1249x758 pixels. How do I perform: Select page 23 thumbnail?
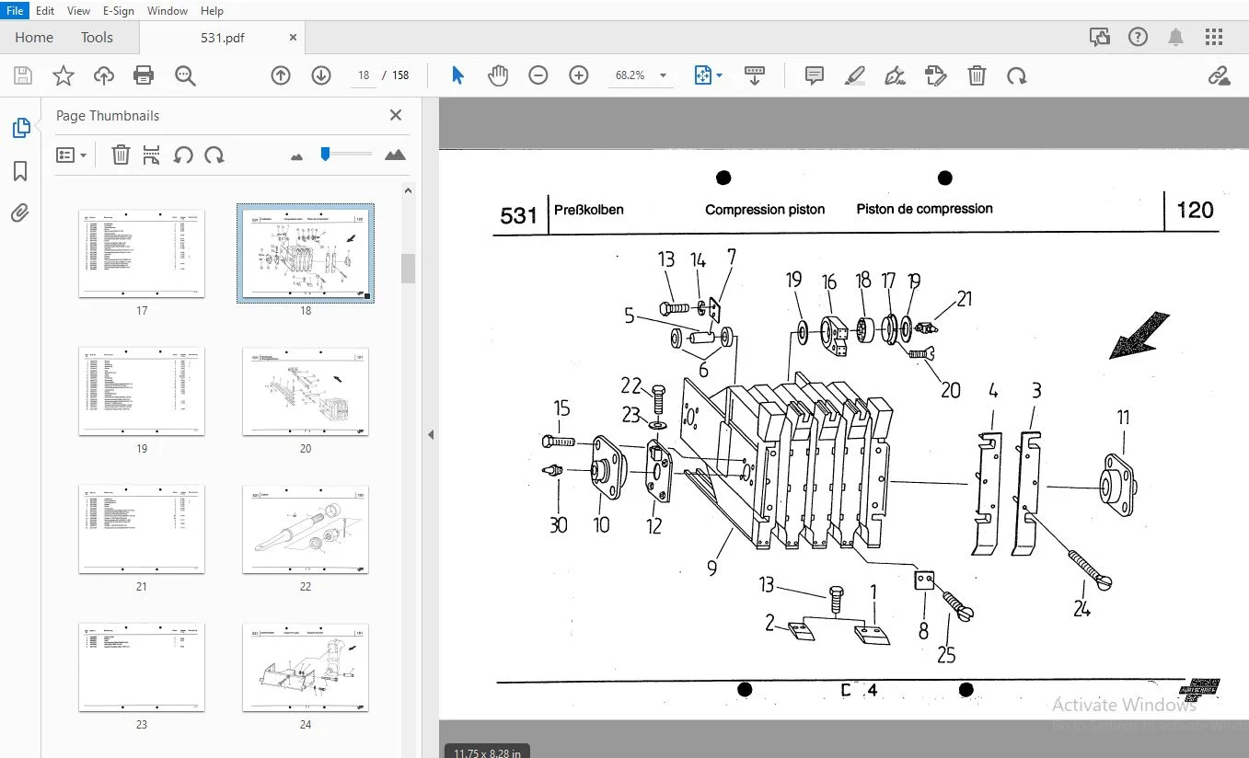142,667
